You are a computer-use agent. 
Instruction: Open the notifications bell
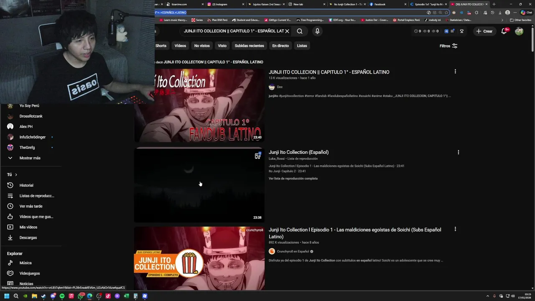tap(504, 31)
